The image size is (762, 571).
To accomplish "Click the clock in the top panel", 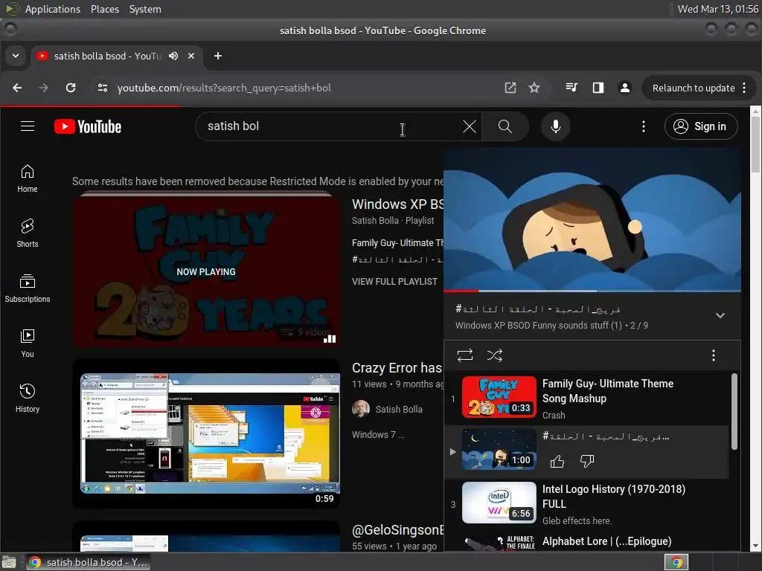I will point(718,9).
